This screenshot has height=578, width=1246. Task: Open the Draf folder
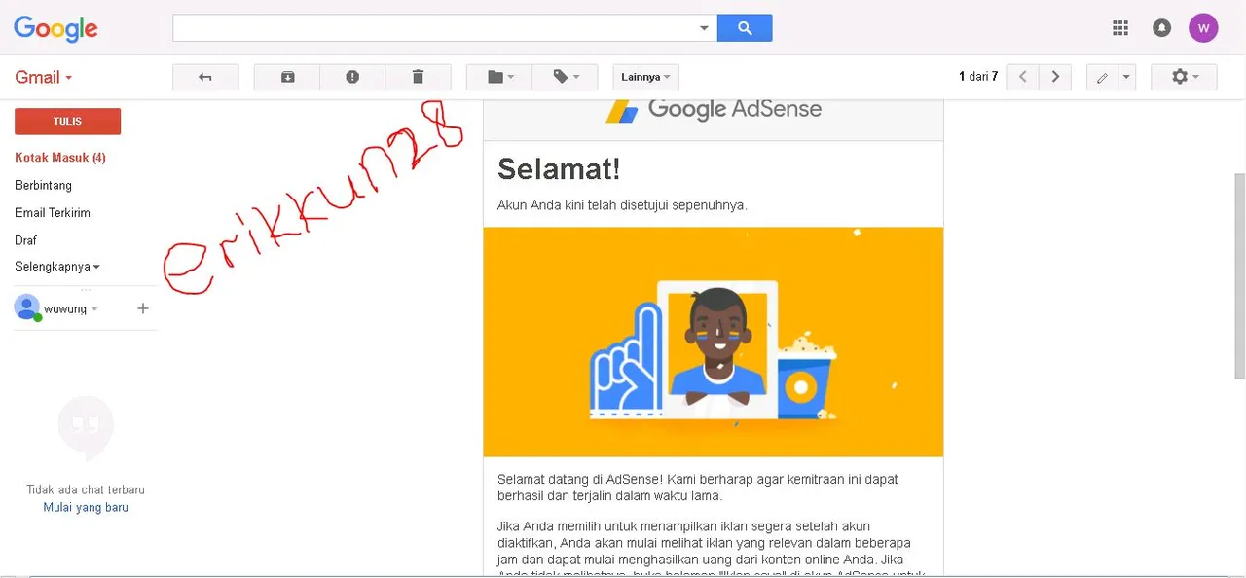pos(25,240)
